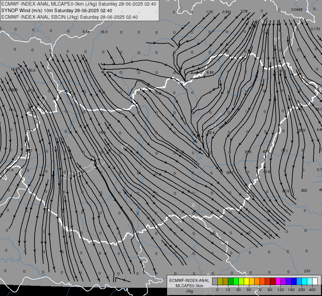Image resolution: width=322 pixels, height=296 pixels.
Task: Click the legend scale value 30
Action: tap(238, 290)
